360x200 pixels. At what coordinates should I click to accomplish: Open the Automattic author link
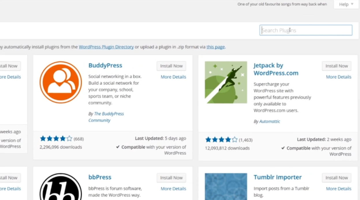point(270,121)
